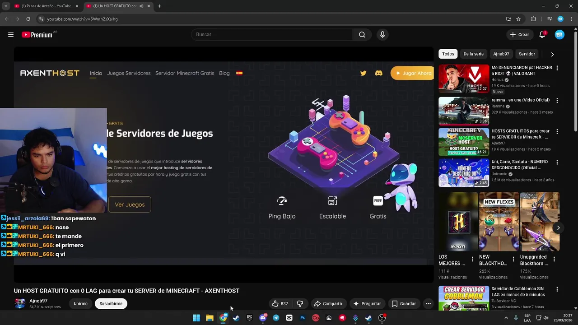
Task: Open Ajneb97 channel avatar
Action: click(x=20, y=303)
